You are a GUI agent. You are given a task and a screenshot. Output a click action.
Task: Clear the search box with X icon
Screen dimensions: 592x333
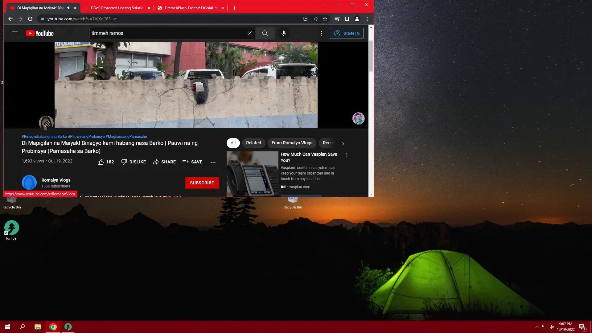pos(250,33)
